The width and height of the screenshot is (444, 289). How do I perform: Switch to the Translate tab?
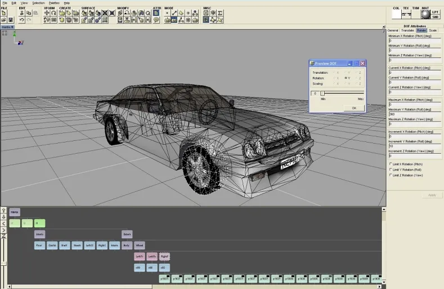point(407,30)
